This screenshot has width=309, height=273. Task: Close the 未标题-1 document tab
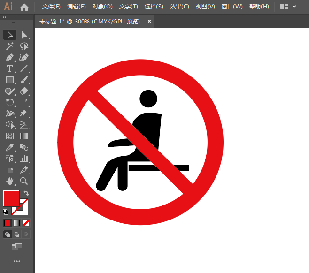coord(149,21)
